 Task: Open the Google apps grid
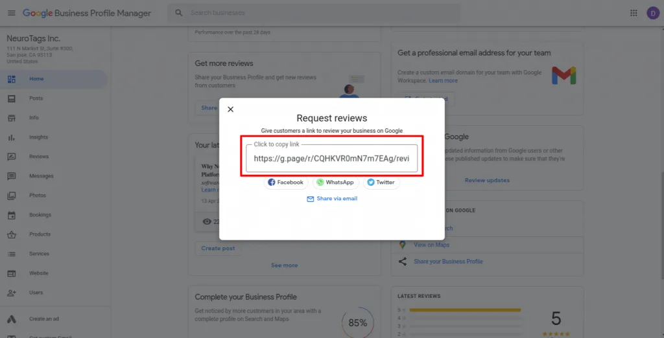coord(634,13)
